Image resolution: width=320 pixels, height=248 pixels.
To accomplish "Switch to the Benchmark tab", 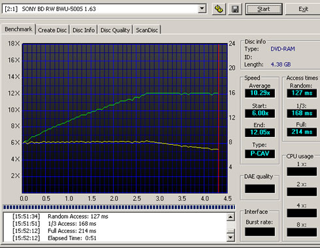I will (18, 29).
